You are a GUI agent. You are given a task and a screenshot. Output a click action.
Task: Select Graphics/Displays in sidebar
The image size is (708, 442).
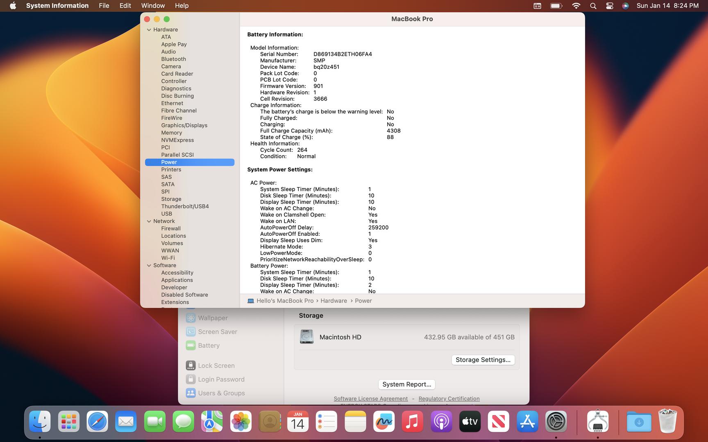click(184, 125)
